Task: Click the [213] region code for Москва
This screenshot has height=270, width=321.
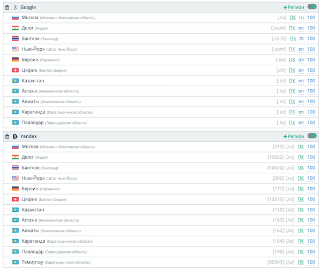Action: point(278,147)
